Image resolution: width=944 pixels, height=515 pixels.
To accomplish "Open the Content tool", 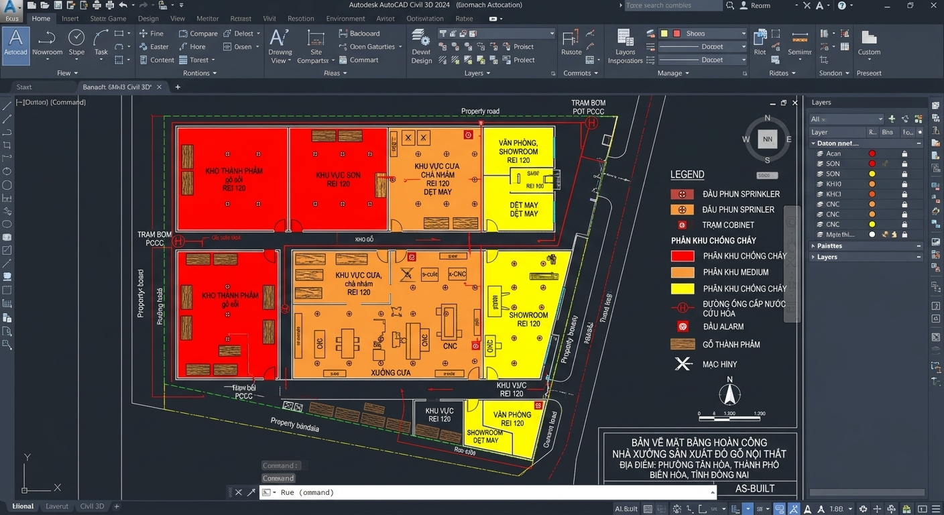I will [157, 60].
